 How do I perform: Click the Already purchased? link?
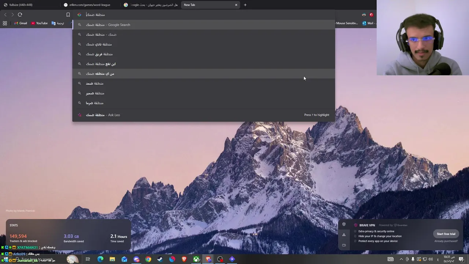(x=446, y=241)
